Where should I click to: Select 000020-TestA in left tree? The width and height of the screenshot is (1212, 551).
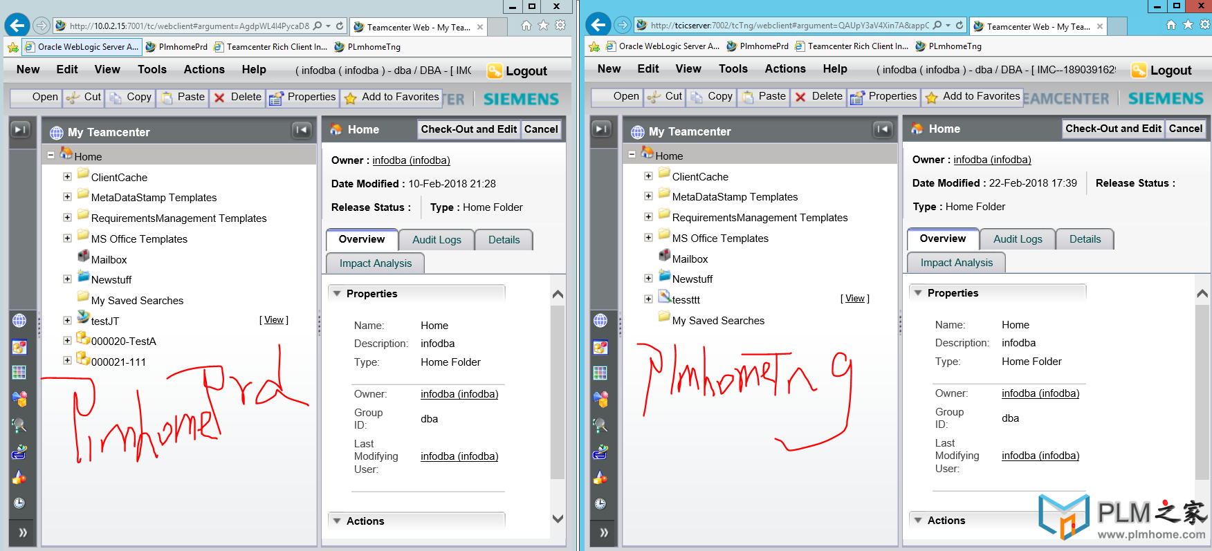[123, 342]
